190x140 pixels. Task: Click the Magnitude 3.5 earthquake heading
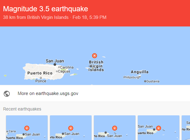click(x=45, y=9)
